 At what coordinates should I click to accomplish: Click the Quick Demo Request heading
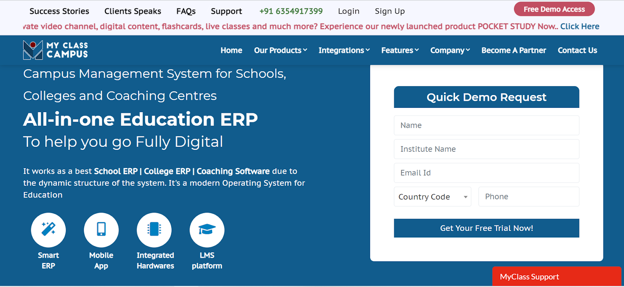(486, 97)
